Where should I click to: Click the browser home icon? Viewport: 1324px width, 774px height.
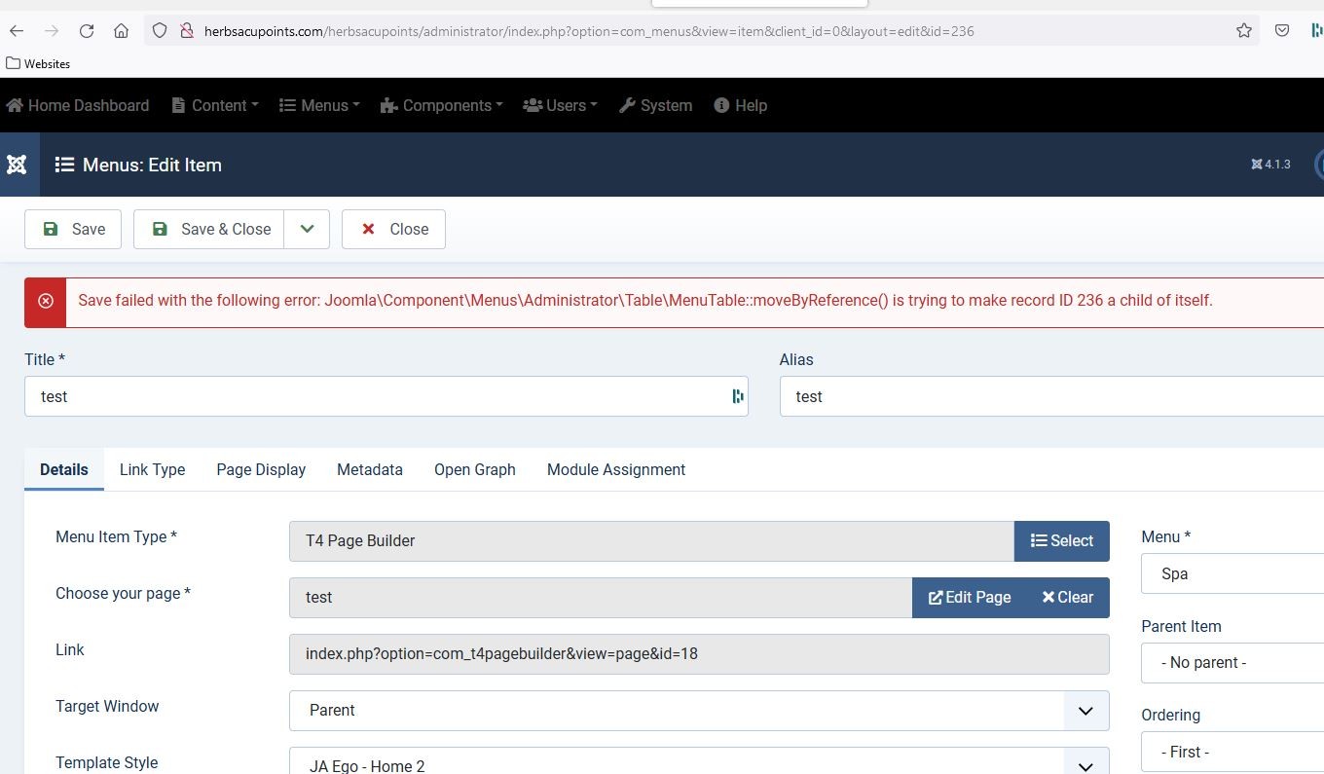[x=121, y=31]
